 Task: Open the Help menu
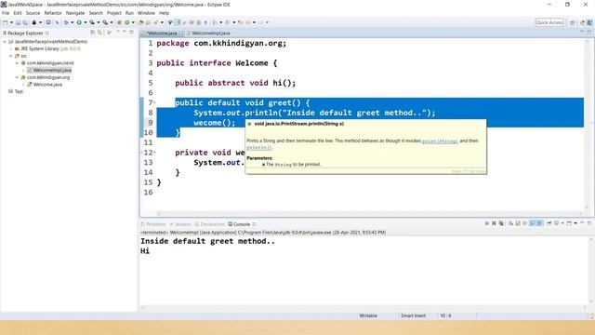(x=164, y=13)
